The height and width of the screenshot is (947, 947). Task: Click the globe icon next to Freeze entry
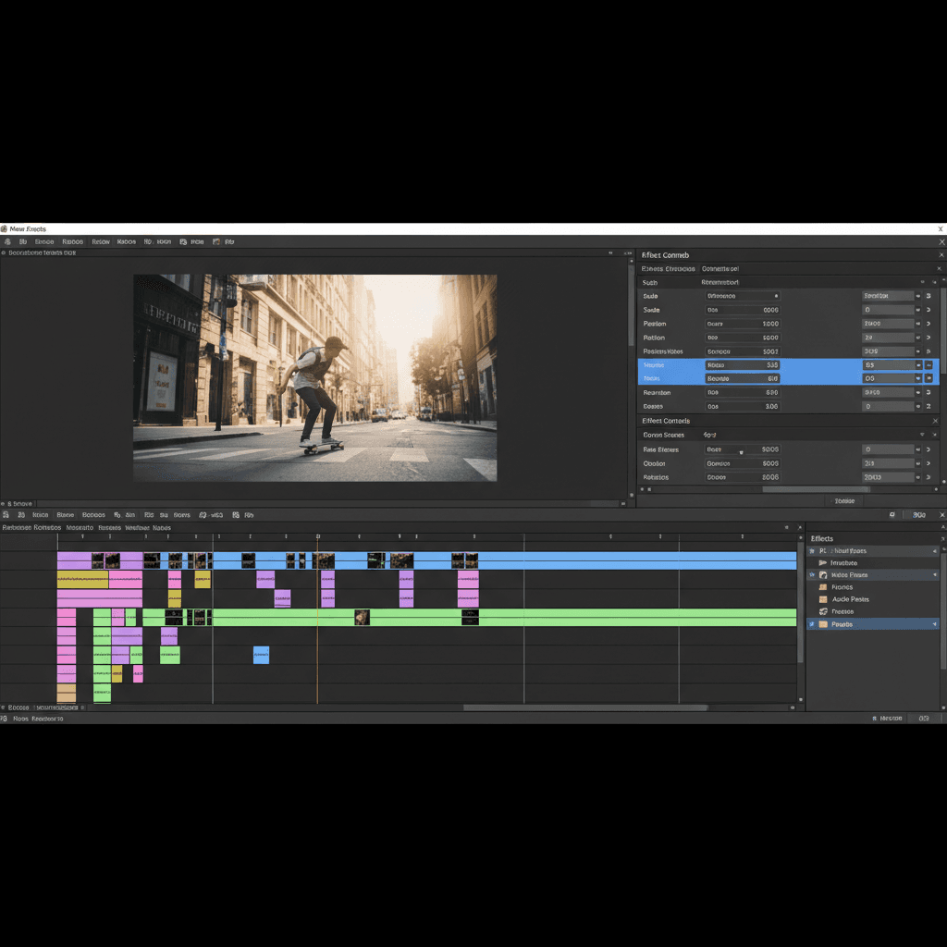823,611
